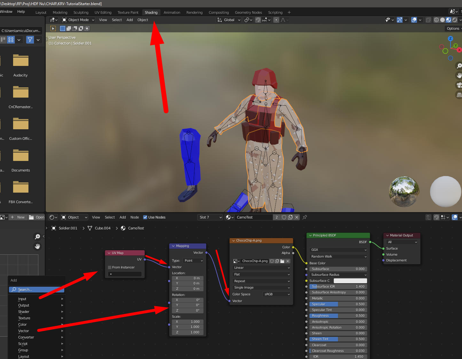This screenshot has height=359, width=462.
Task: Click the X axis on the navigation gizmo
Action: pyautogui.click(x=459, y=50)
